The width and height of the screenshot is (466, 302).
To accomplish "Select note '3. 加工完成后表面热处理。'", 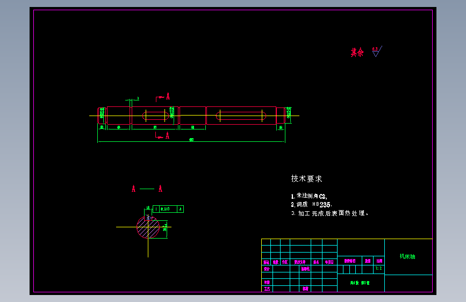I will point(330,213).
